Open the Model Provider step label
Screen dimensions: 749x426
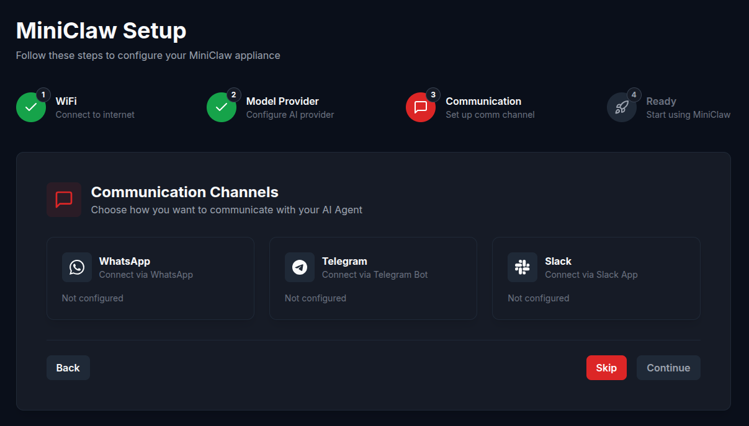(282, 101)
